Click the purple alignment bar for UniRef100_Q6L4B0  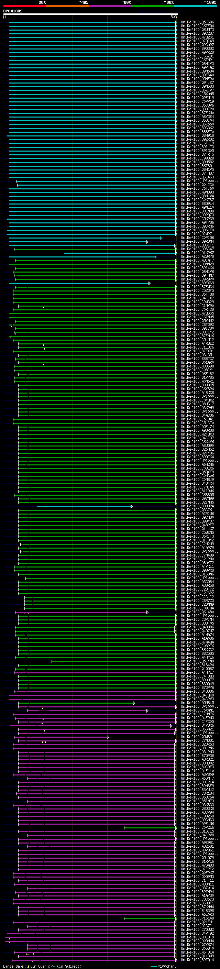(81, 613)
